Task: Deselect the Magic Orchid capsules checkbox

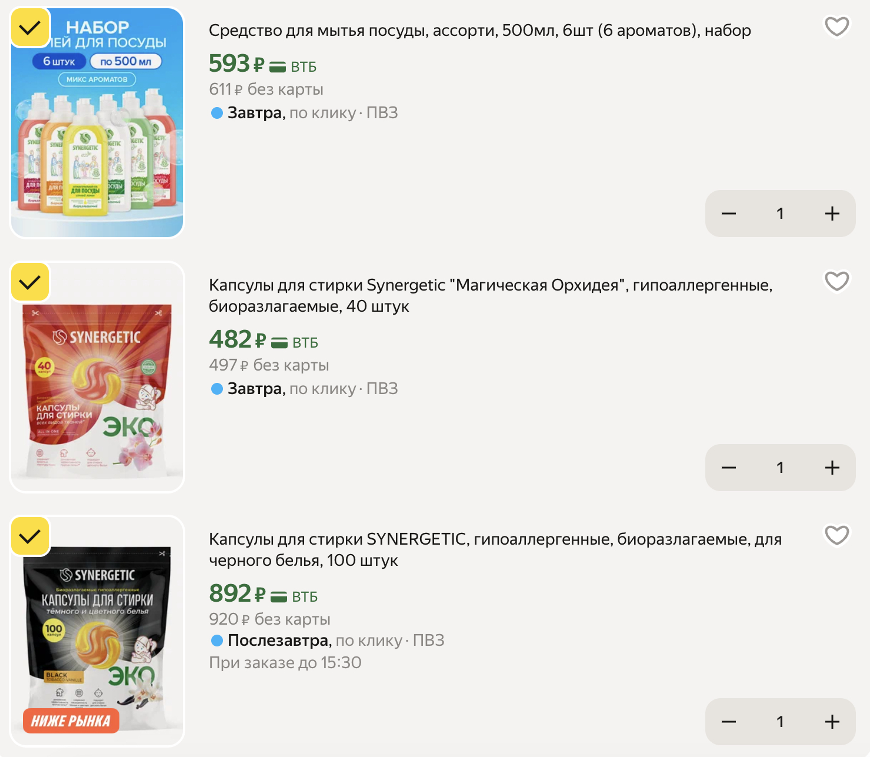Action: point(30,282)
